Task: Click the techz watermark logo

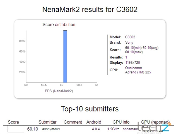Action: click(154, 128)
